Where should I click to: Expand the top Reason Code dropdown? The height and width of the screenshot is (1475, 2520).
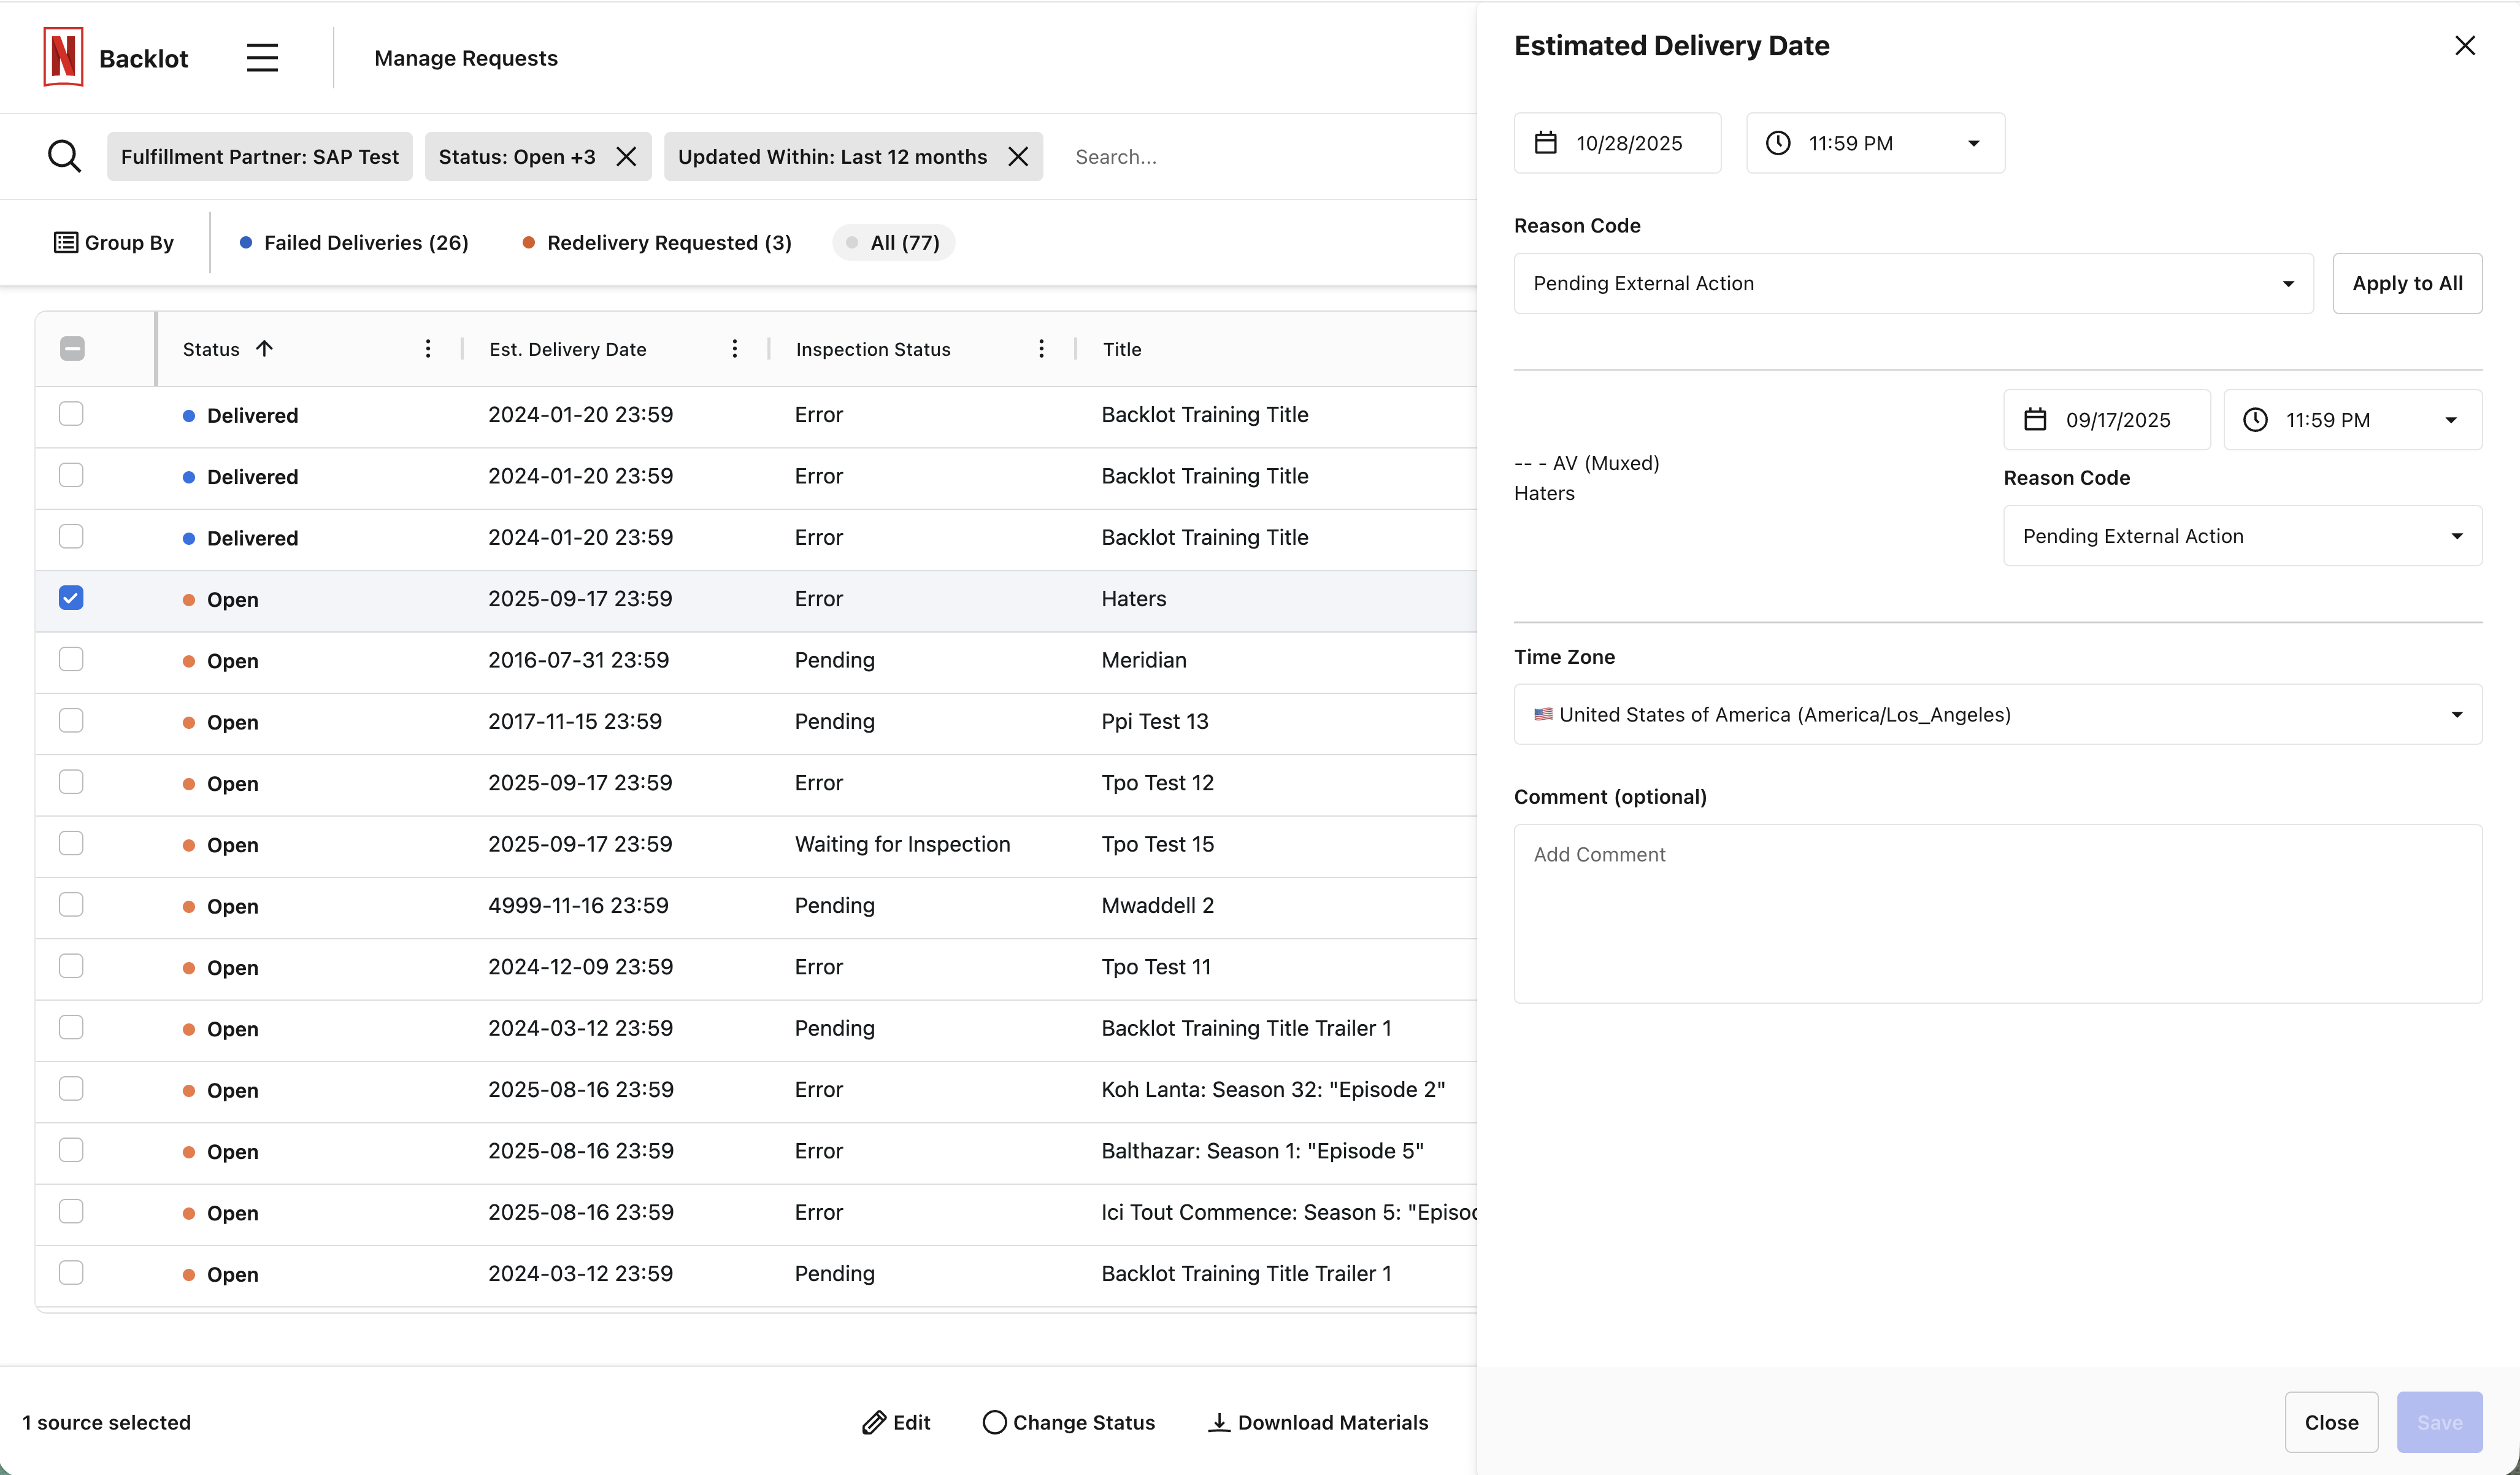1912,283
